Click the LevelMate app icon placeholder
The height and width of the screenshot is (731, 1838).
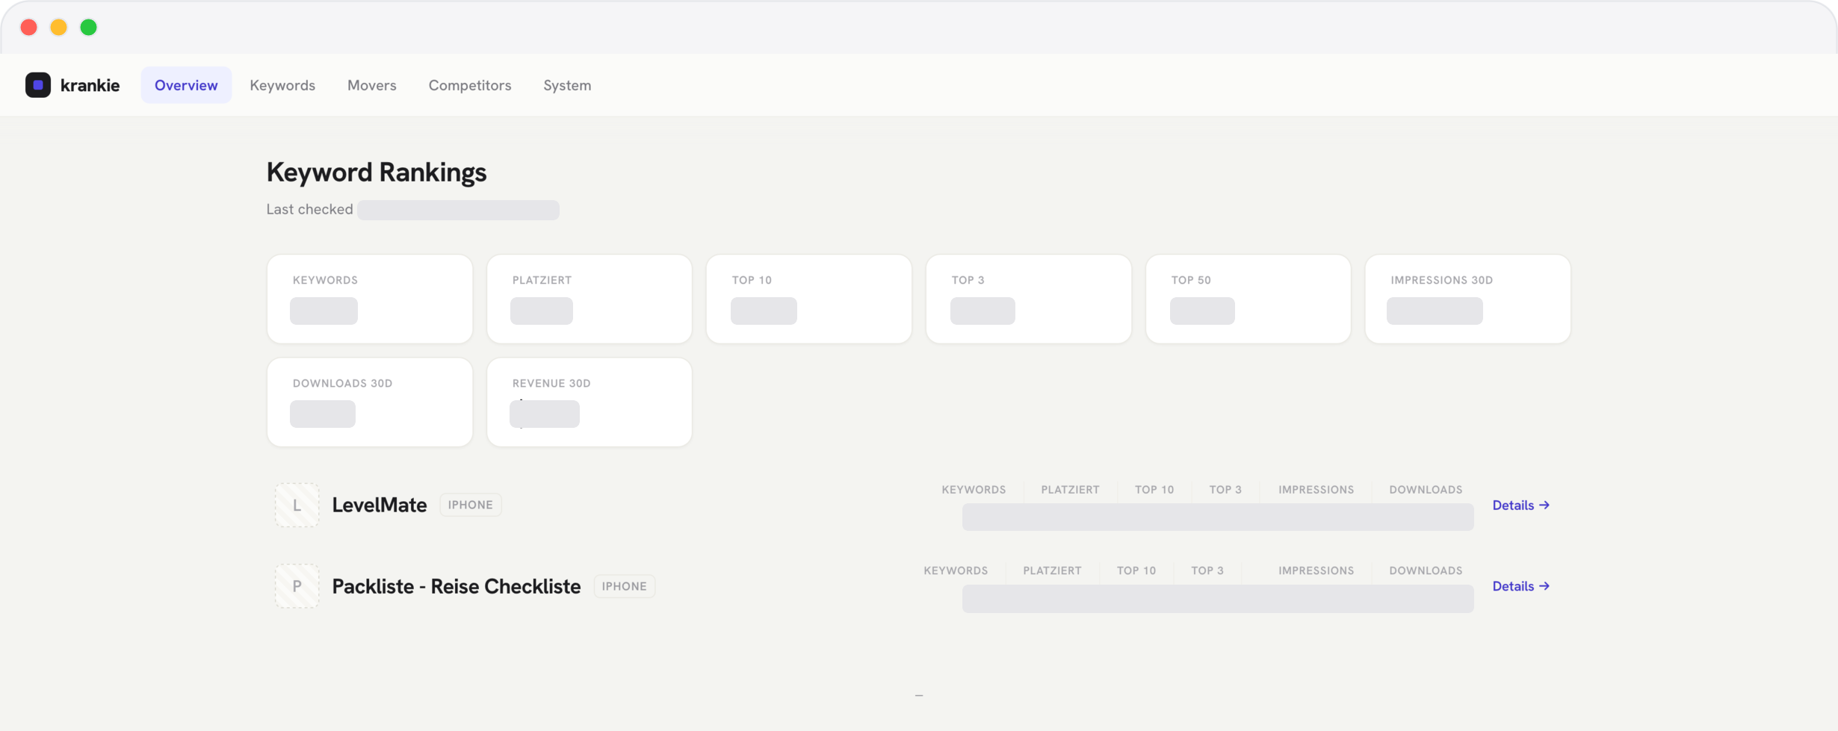pos(297,506)
